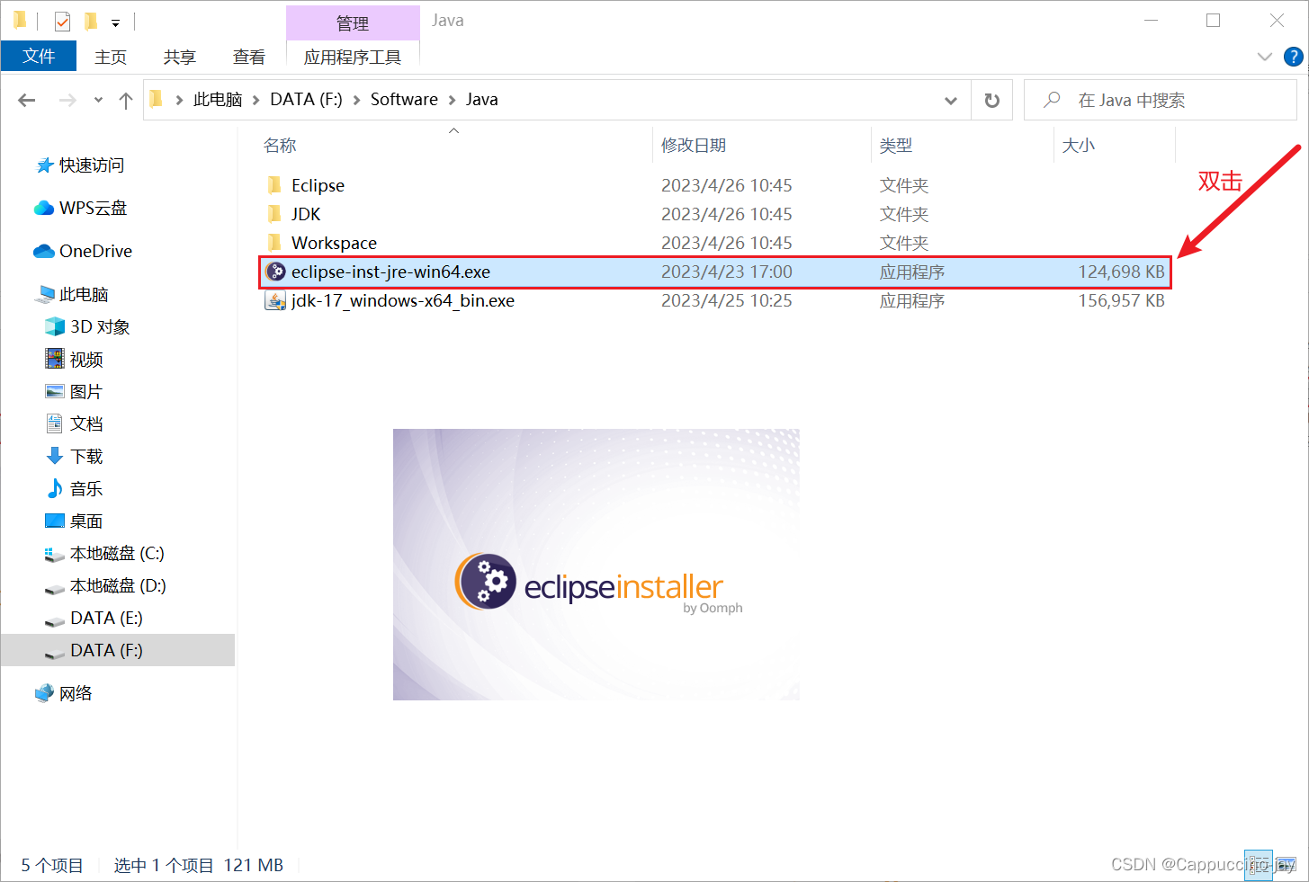Open the 文件 ribbon tab
1309x882 pixels.
[x=39, y=56]
